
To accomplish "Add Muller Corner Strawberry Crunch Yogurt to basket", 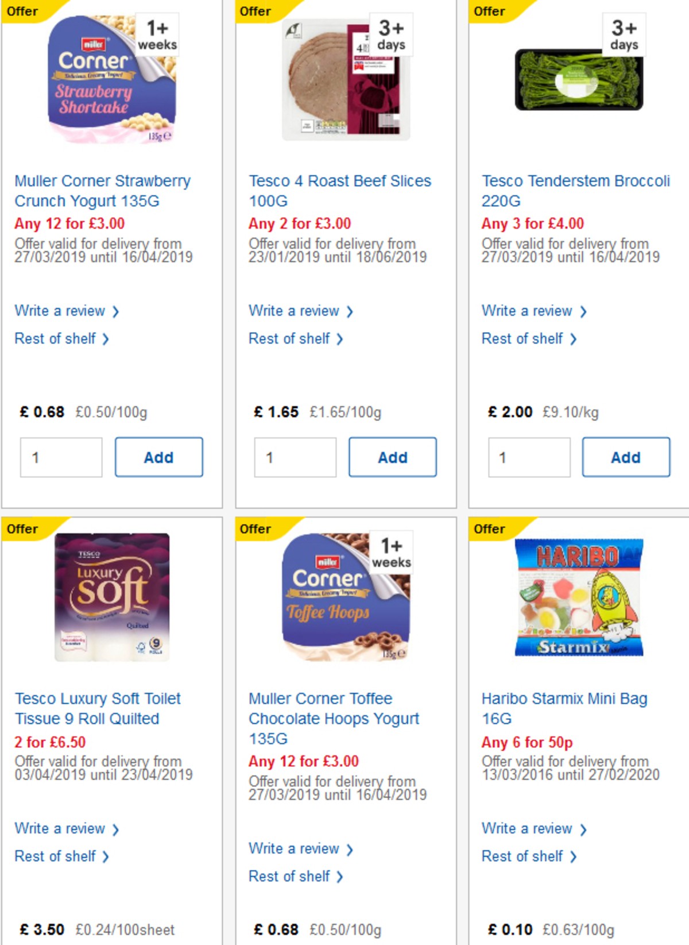I will 159,457.
